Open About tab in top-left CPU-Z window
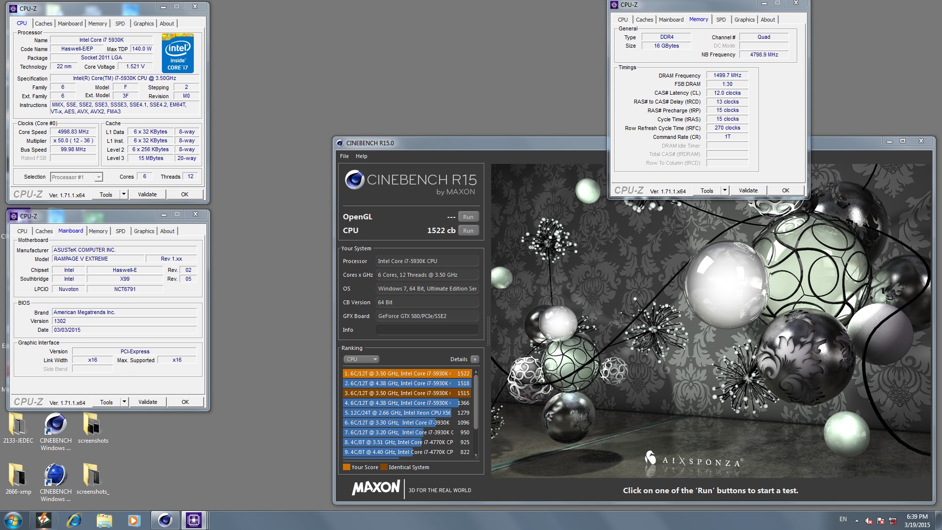Screen dimensions: 942x530 (167, 24)
